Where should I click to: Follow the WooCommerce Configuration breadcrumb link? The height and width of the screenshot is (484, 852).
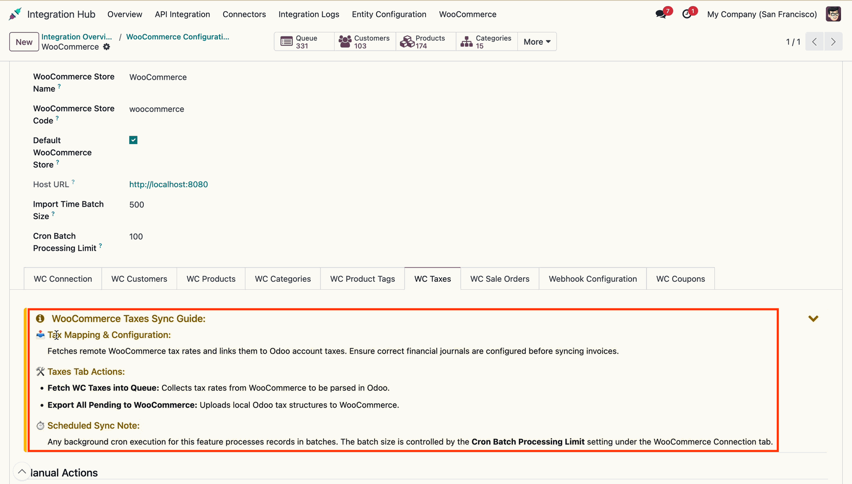[177, 37]
